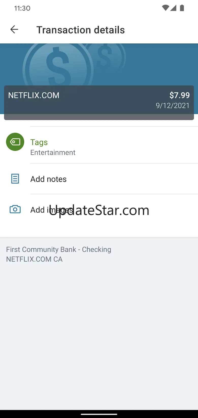Click the $7.99 transaction amount
The height and width of the screenshot is (418, 198).
pyautogui.click(x=179, y=95)
